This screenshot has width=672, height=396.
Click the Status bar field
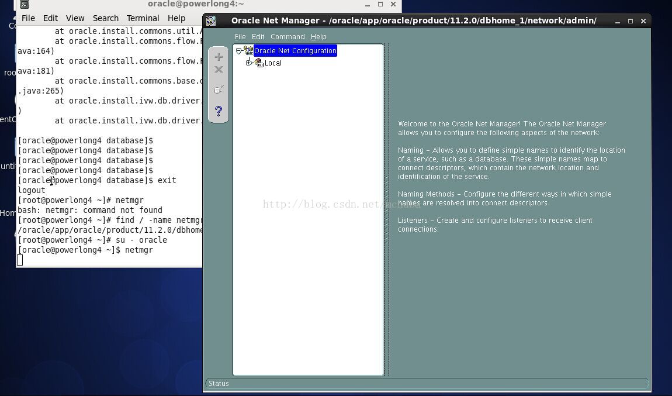(x=427, y=384)
